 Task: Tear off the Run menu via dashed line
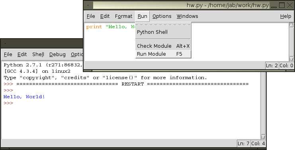163,25
